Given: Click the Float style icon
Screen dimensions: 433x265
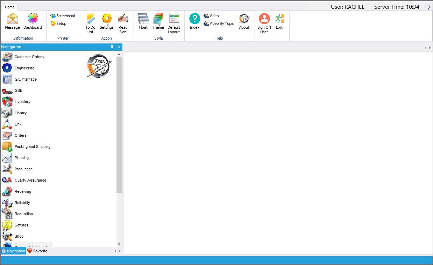Looking at the screenshot, I should tap(143, 22).
